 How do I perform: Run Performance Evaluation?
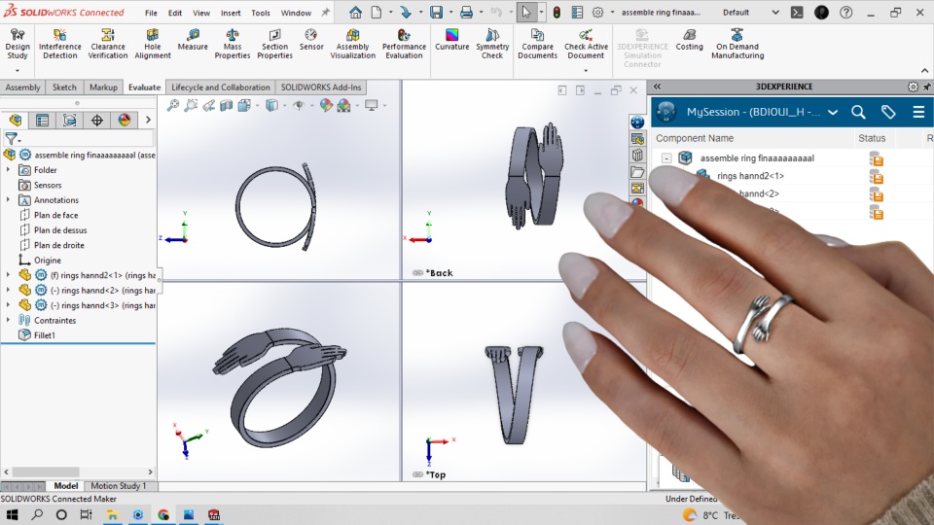coord(404,44)
